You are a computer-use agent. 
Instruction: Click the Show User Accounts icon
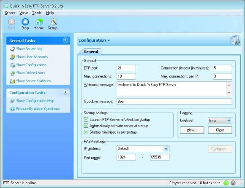pos(13,57)
